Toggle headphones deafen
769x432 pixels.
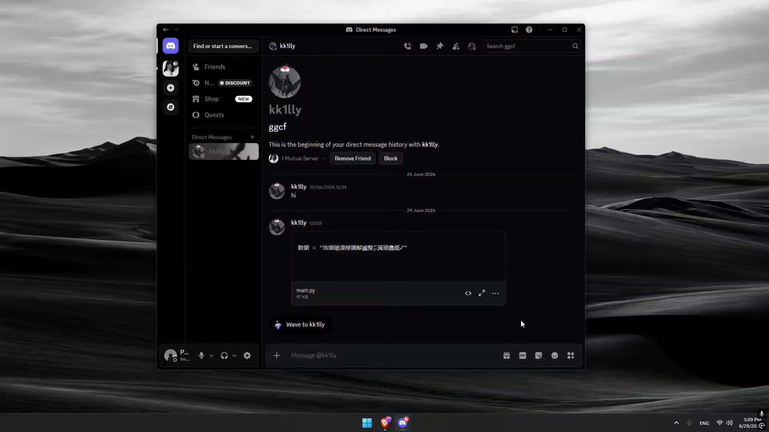click(x=224, y=355)
